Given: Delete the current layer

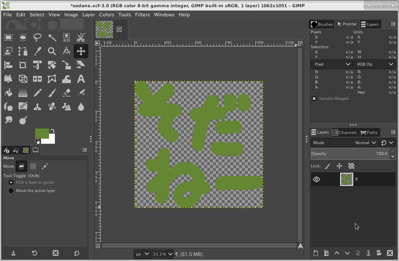Looking at the screenshot, I should [x=390, y=253].
